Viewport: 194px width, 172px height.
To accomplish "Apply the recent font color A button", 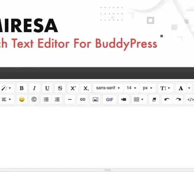I will coord(181,88).
